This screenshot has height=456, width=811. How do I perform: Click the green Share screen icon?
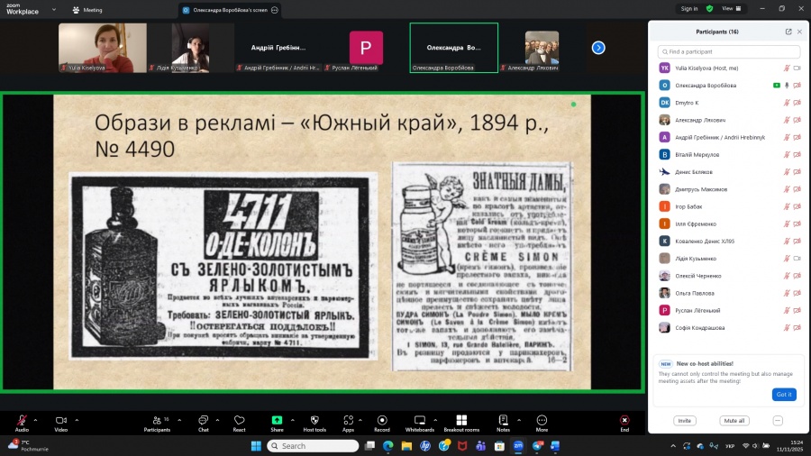point(277,420)
